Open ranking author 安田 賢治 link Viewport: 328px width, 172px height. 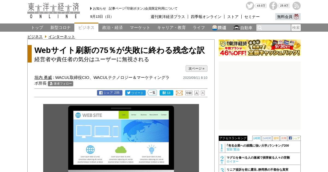coord(233,149)
